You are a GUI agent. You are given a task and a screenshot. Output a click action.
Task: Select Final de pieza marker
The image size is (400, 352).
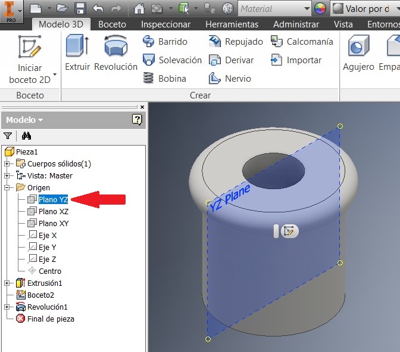tap(51, 319)
